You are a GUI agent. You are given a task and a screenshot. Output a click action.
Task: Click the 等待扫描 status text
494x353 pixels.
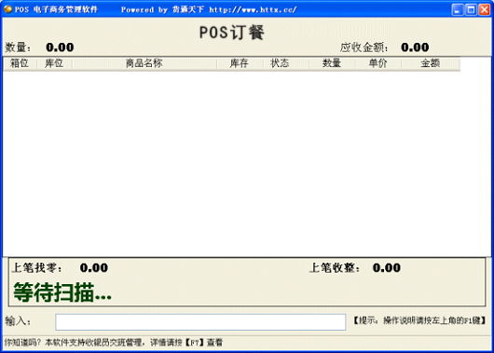tap(62, 292)
